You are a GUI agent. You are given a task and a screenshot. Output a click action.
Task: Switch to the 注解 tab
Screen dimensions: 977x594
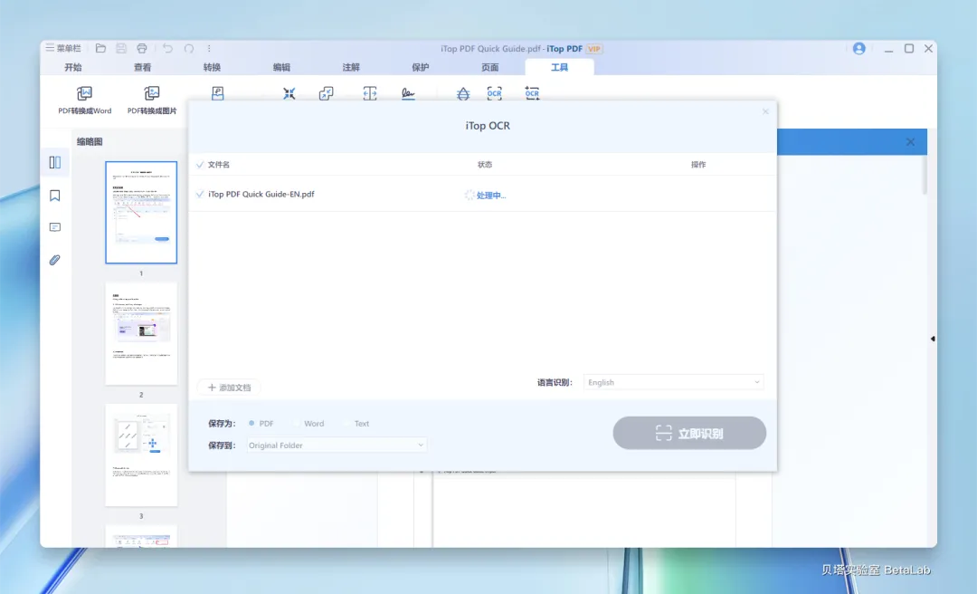pyautogui.click(x=351, y=67)
